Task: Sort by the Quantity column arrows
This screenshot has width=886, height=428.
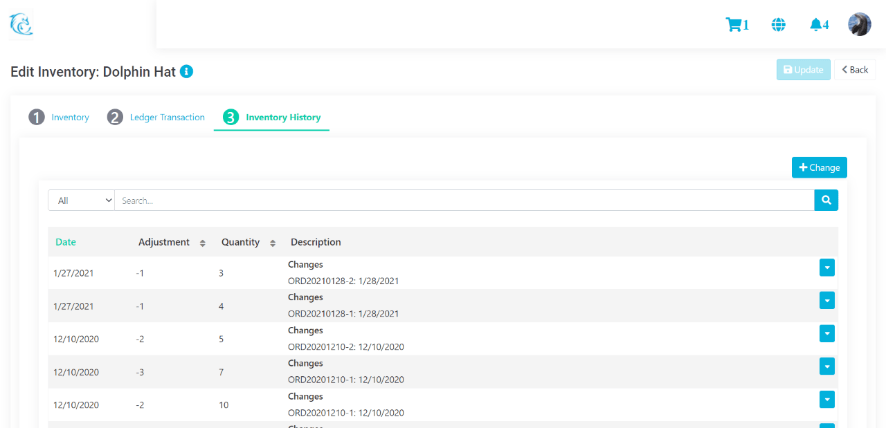Action: (273, 243)
